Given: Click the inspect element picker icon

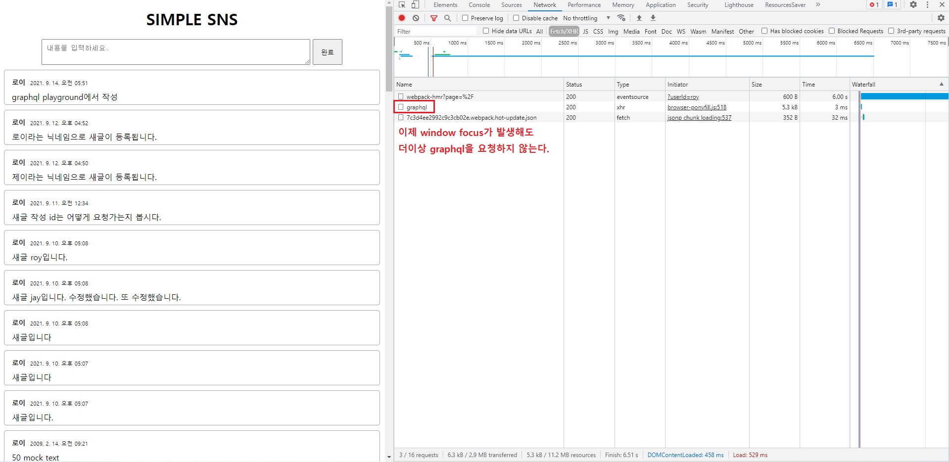Looking at the screenshot, I should [402, 5].
